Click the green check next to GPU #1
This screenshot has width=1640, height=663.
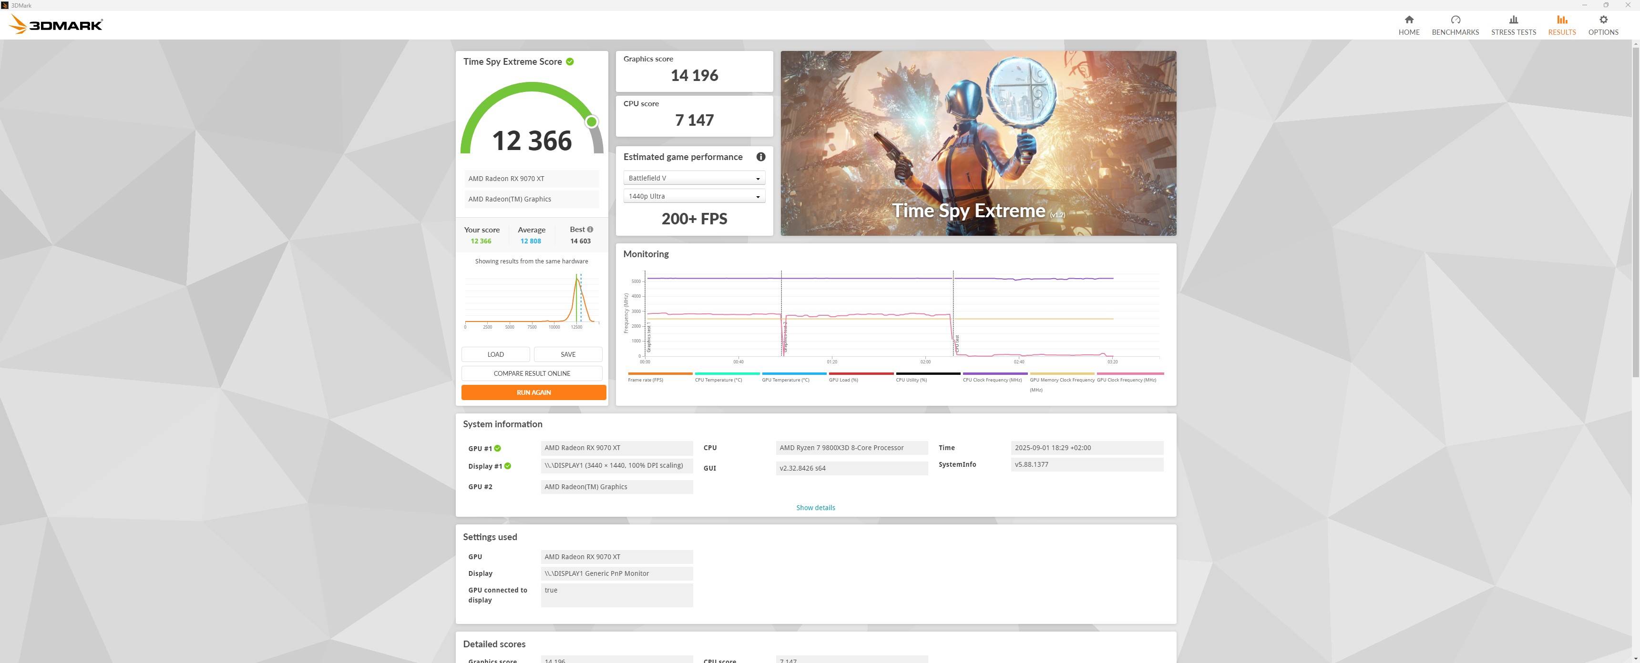click(497, 449)
